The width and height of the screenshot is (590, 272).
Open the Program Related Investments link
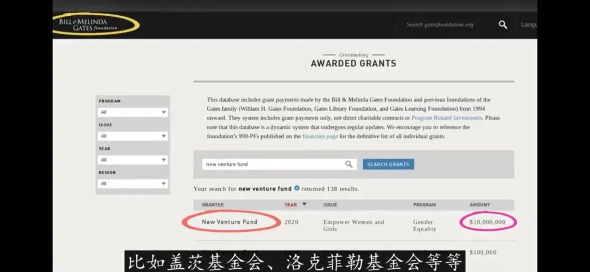447,118
